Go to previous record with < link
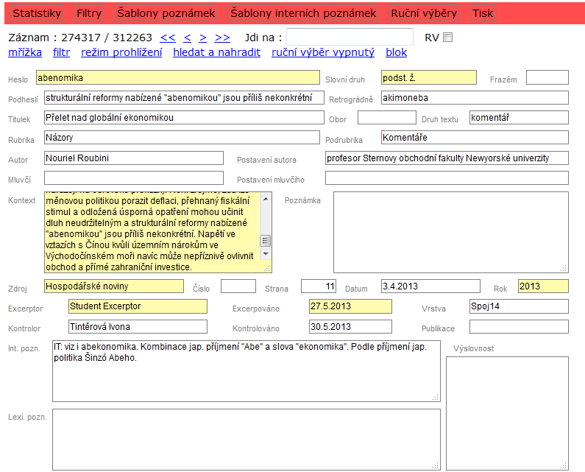Screen dimensions: 585x472 click(188, 38)
